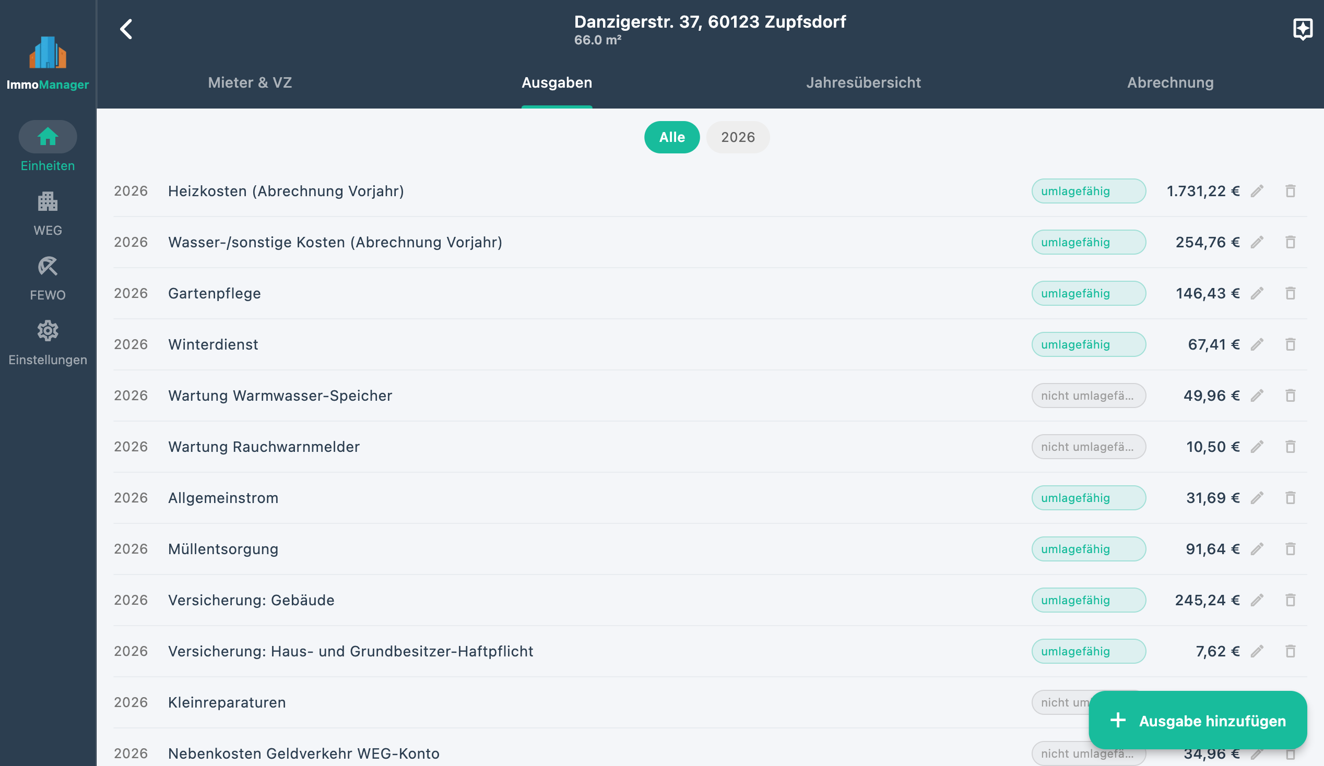This screenshot has width=1324, height=766.
Task: Delete the Wartung Rauchwarnmelder expense
Action: click(x=1291, y=446)
